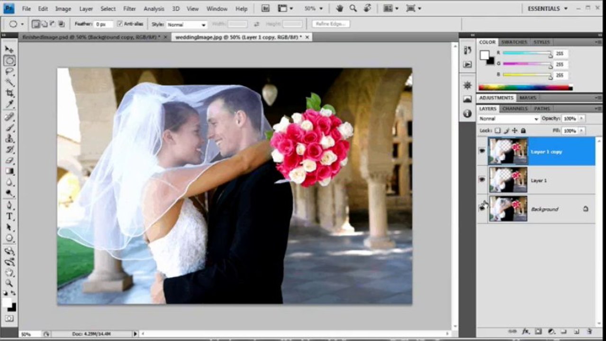Toggle lock image pixels
Viewport: 606px width, 341px height.
(506, 130)
